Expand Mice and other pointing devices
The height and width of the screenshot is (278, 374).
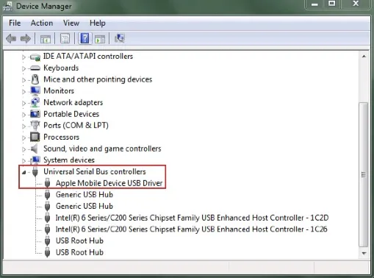click(24, 80)
